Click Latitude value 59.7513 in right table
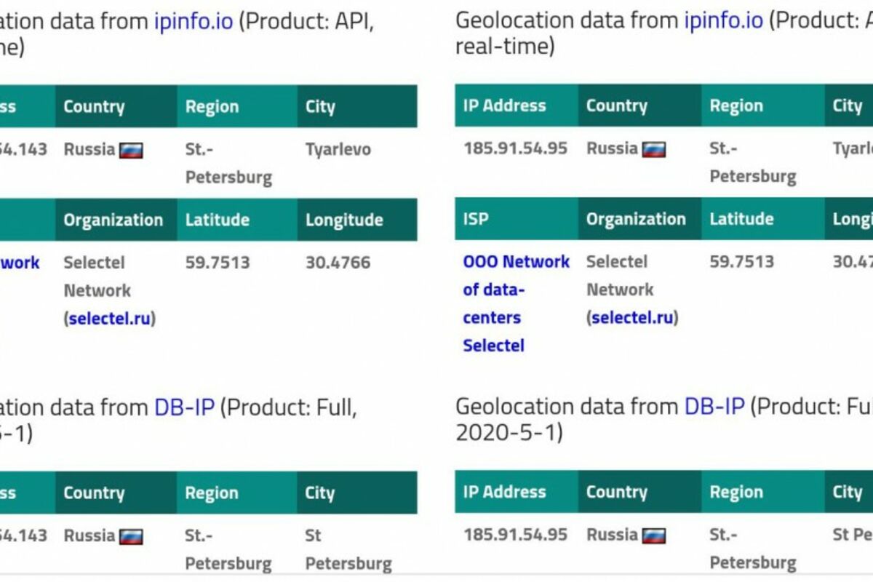Viewport: 873px width, 582px height. pyautogui.click(x=741, y=262)
